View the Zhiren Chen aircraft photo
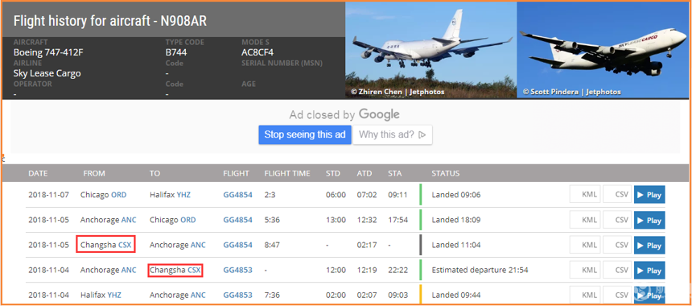Screen dimensions: 692x306 pyautogui.click(x=430, y=50)
